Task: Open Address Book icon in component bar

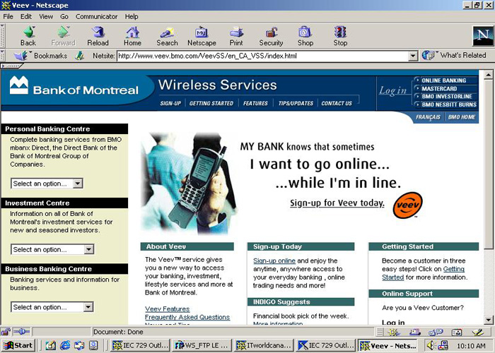Action: pyautogui.click(x=457, y=333)
